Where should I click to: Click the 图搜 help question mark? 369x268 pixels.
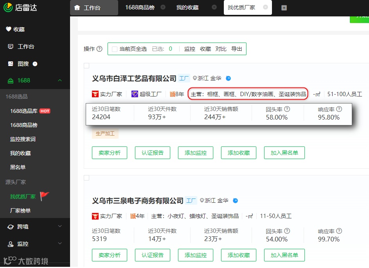point(35,64)
